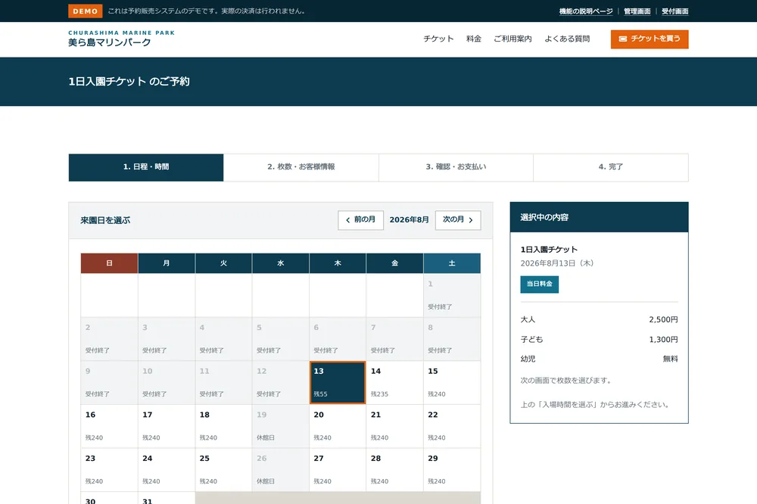Select step 4. 完了 tab
Viewport: 757px width, 504px height.
click(611, 167)
